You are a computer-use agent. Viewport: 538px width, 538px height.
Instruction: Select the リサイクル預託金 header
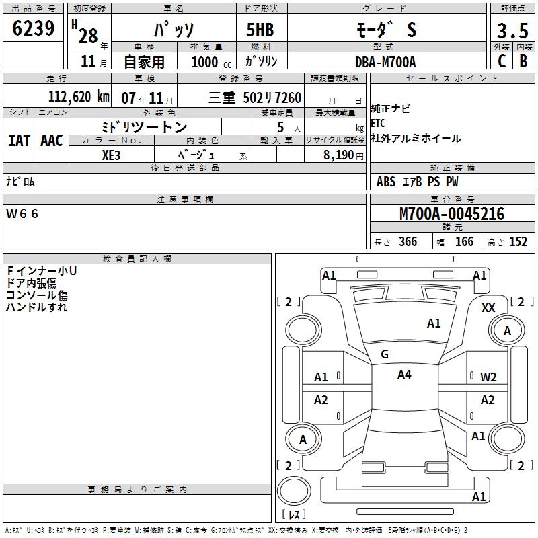[335, 140]
